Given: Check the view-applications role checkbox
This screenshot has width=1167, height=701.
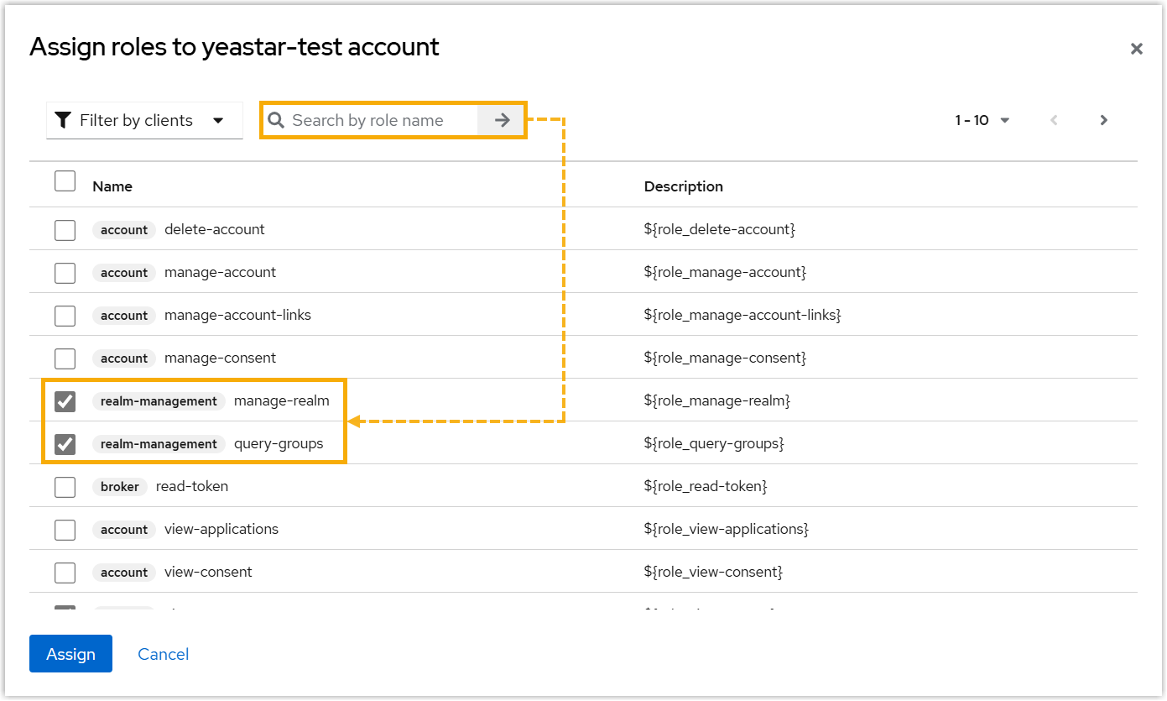Looking at the screenshot, I should coord(65,530).
